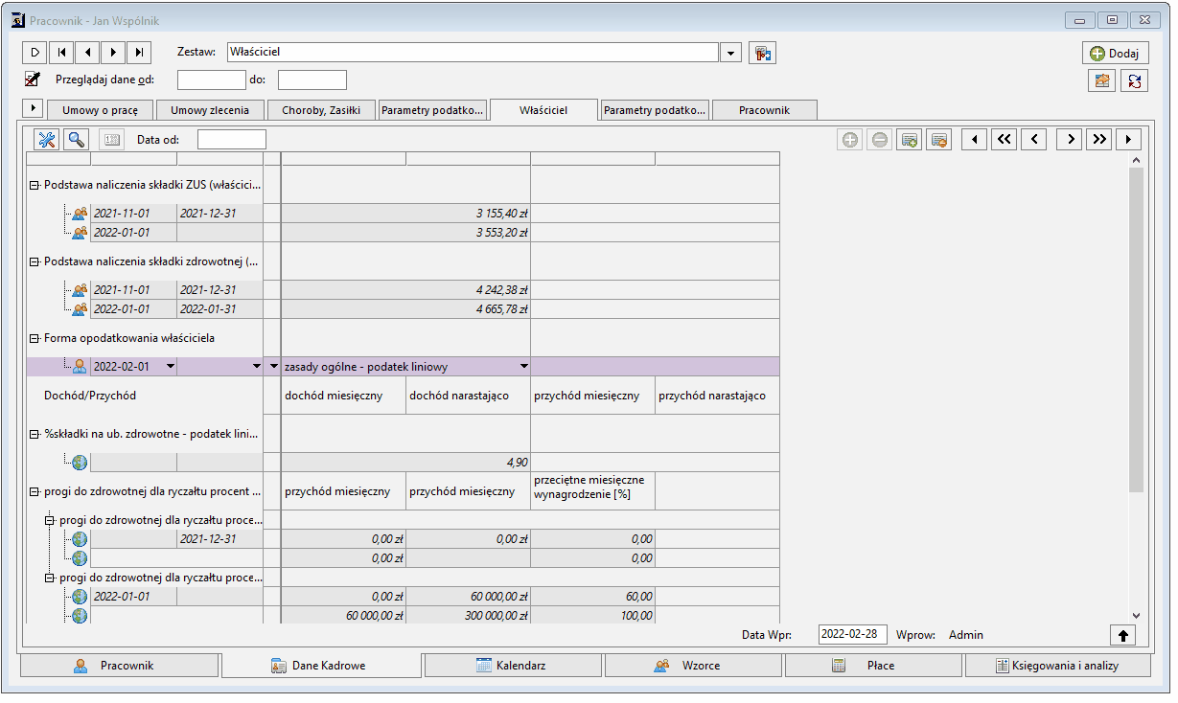Image resolution: width=1178 pixels, height=703 pixels.
Task: Open the 2022-02-01 date dropdown arrow
Action: [170, 366]
